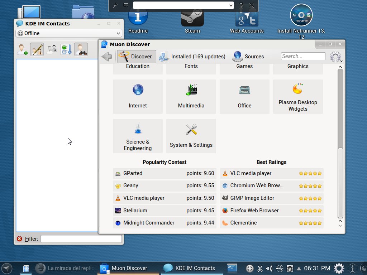Toggle the show offline contacts binoculars icon

pos(81,49)
